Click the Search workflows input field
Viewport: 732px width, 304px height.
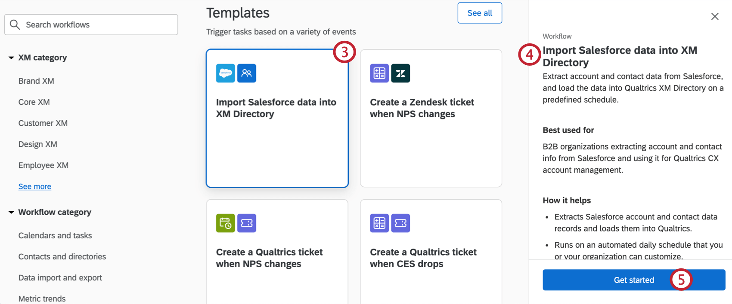point(91,24)
